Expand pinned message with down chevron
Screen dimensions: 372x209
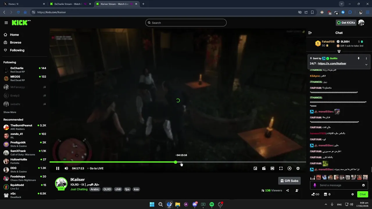point(366,64)
